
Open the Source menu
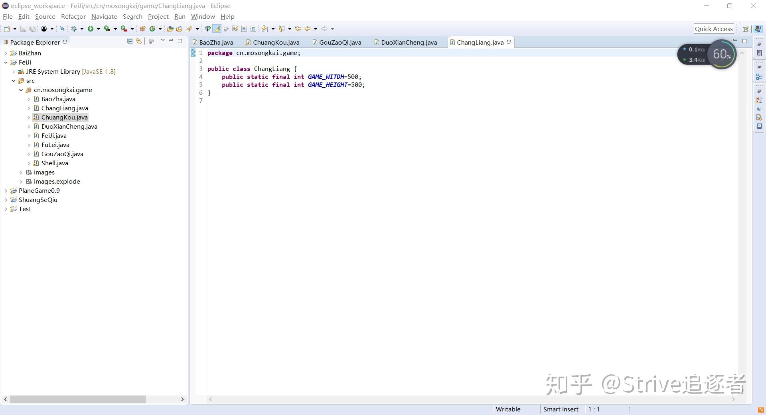tap(45, 16)
